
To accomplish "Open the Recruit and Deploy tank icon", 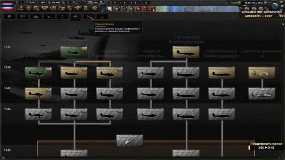I will tap(77, 8).
